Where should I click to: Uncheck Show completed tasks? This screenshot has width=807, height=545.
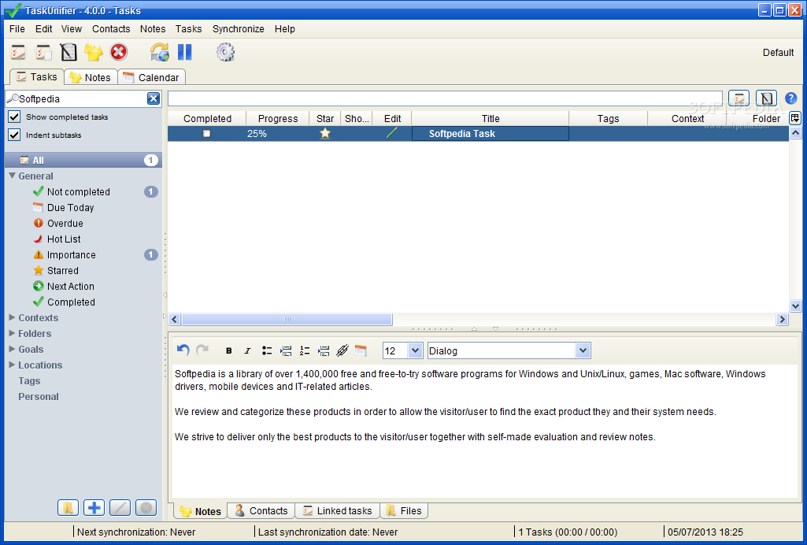pos(14,117)
